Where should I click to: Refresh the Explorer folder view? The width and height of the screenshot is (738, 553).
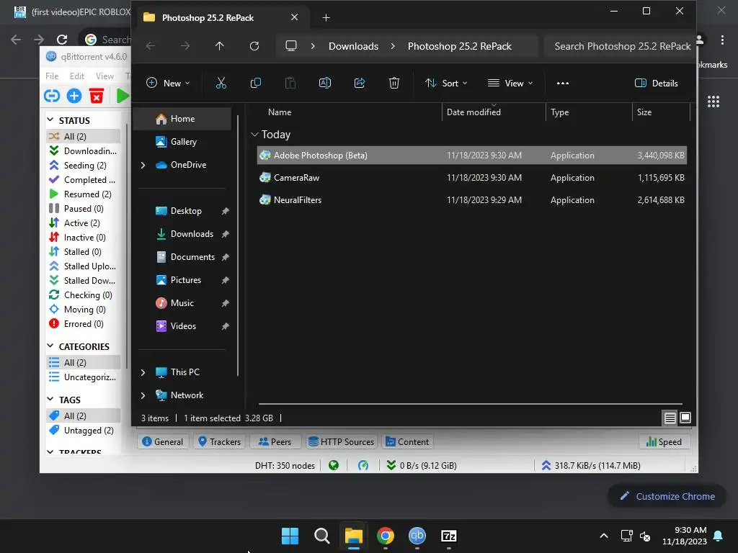tap(254, 46)
